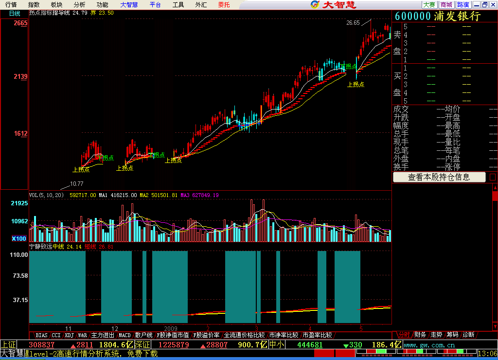Select the 全流通价格比较 tab

244,335
